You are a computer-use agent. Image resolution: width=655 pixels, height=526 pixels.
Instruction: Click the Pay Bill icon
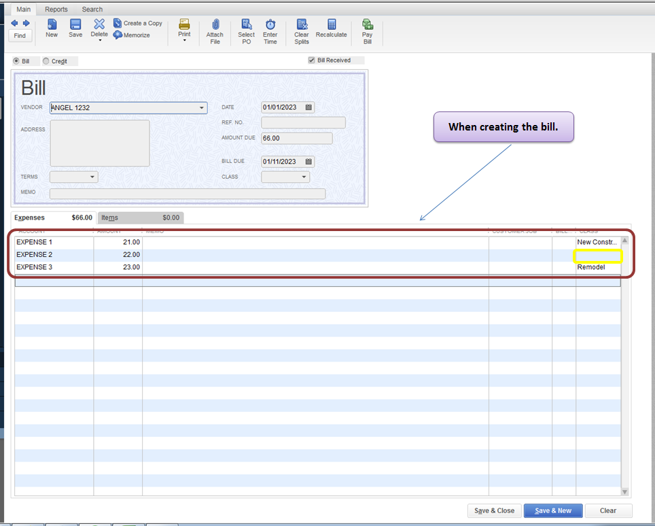368,25
